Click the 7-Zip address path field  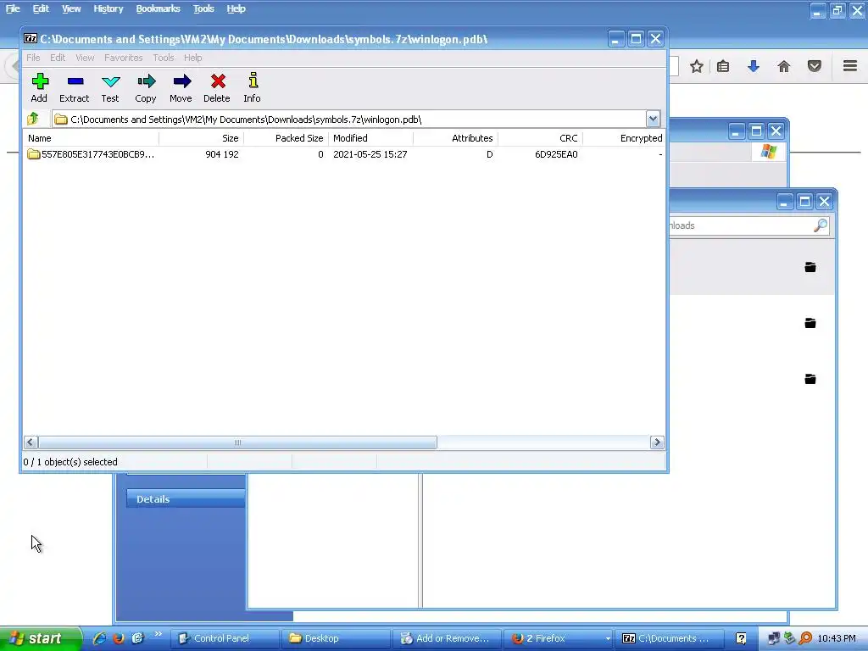click(349, 119)
